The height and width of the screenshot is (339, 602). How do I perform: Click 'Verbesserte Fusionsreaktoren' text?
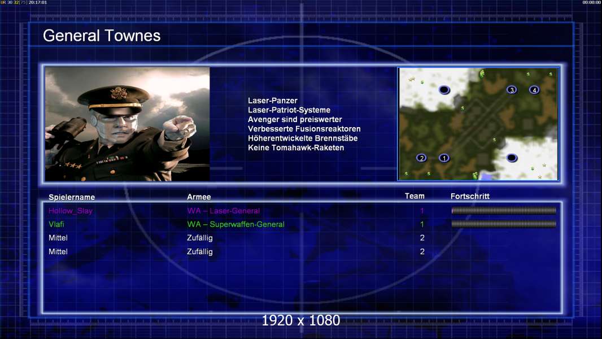point(304,129)
